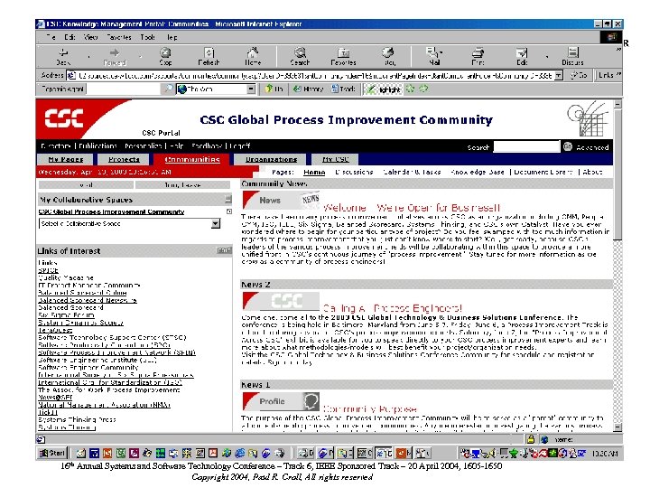650x488 pixels.
Task: Open Calendar & Tasks page
Action: (412, 172)
